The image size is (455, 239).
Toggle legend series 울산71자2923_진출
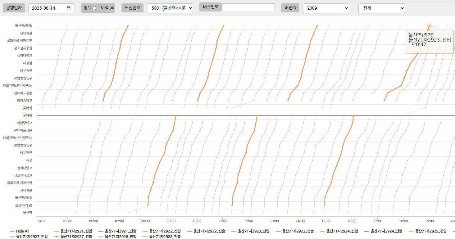click(294, 231)
